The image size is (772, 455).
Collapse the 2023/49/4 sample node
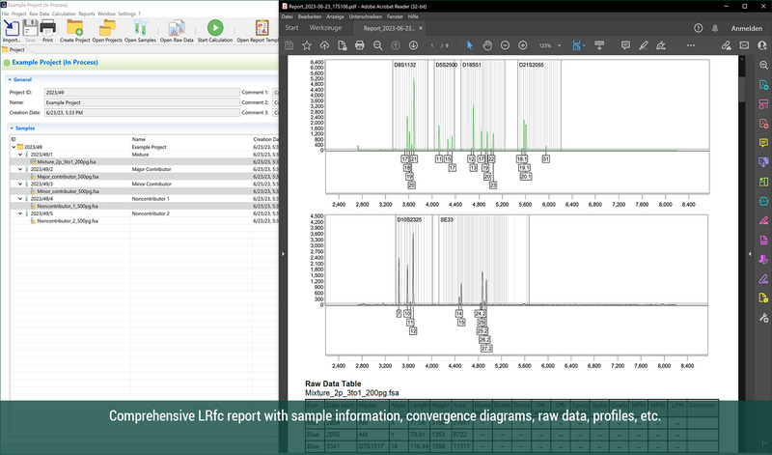[x=20, y=199]
